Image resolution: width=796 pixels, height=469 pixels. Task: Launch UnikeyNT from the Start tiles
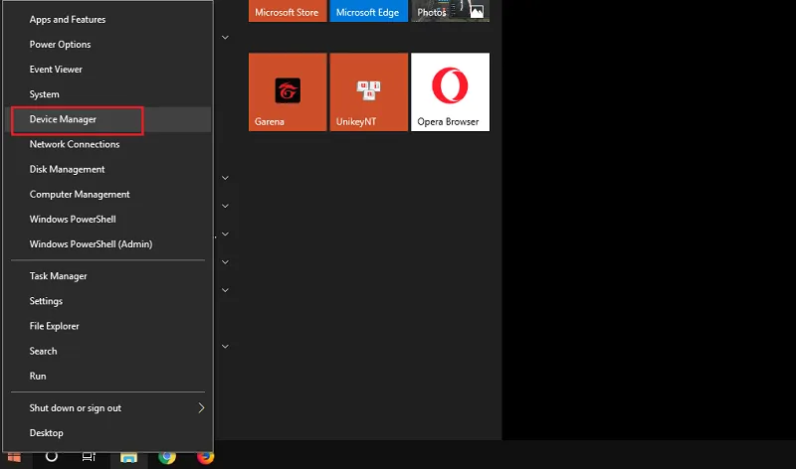[368, 91]
